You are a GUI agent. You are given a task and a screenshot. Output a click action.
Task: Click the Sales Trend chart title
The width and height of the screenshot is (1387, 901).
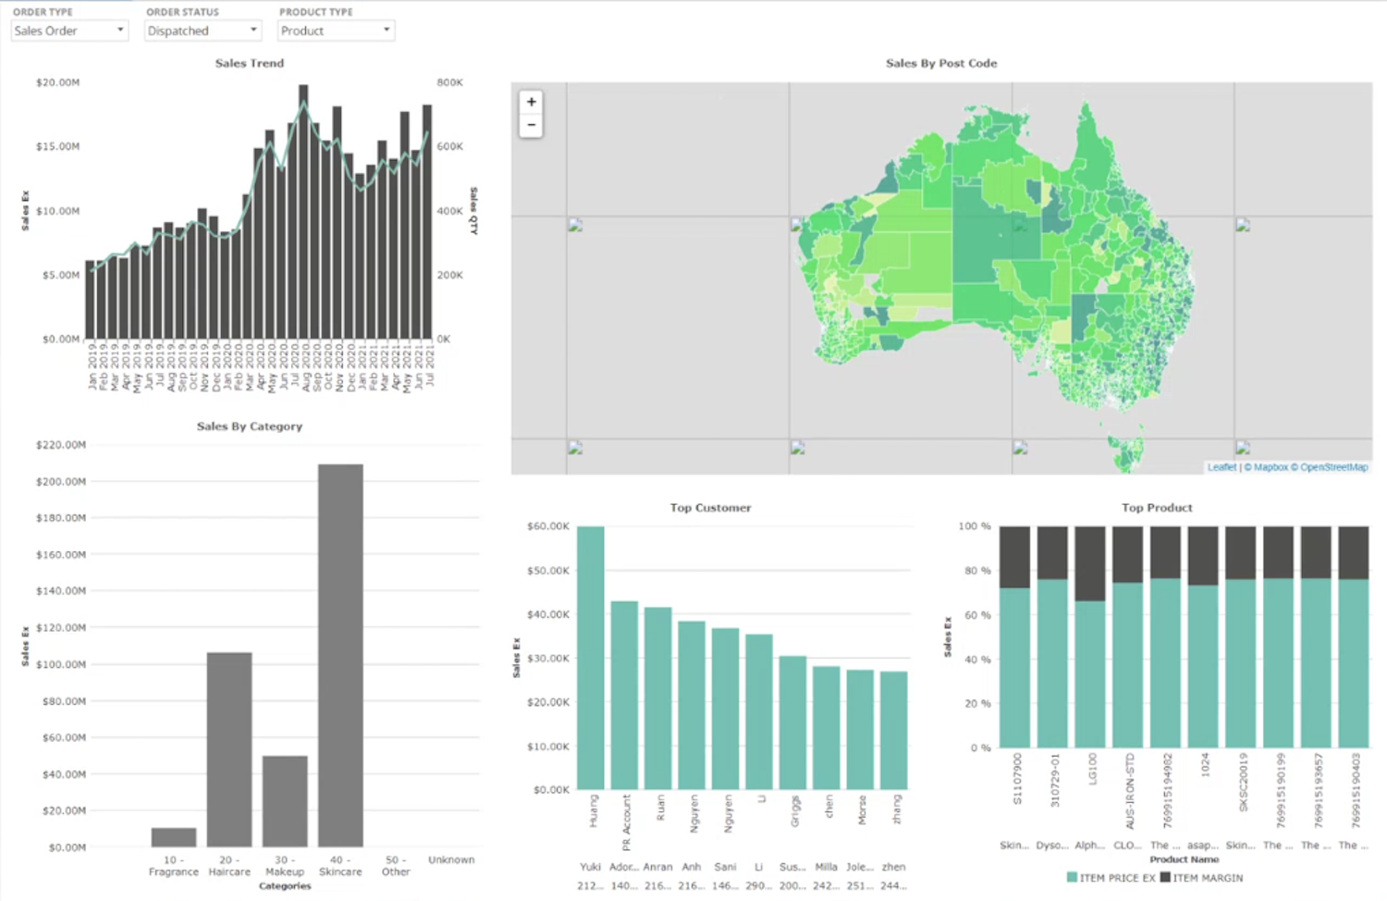[x=250, y=63]
